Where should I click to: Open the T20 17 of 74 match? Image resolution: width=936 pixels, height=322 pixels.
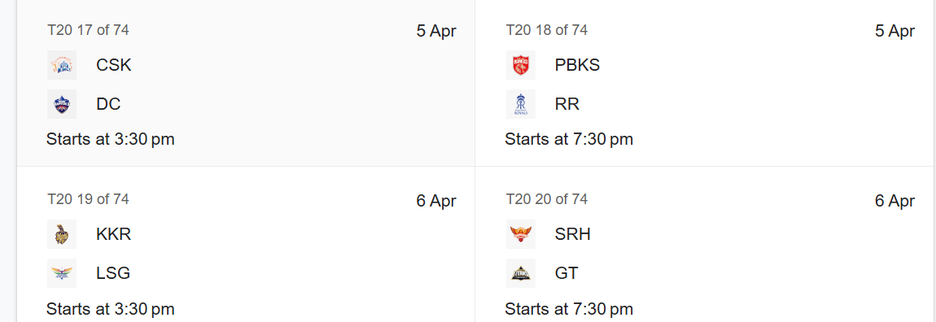click(x=246, y=83)
